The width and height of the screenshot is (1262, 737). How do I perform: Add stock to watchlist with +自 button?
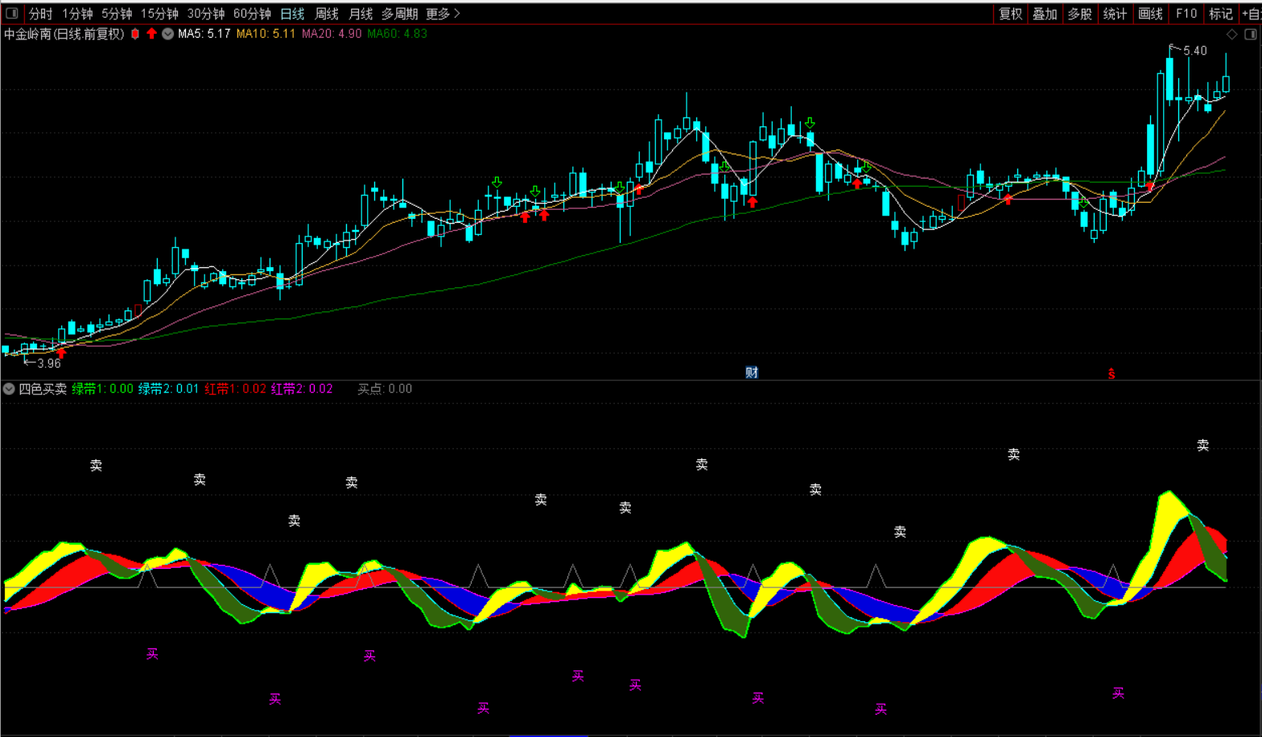point(1251,14)
